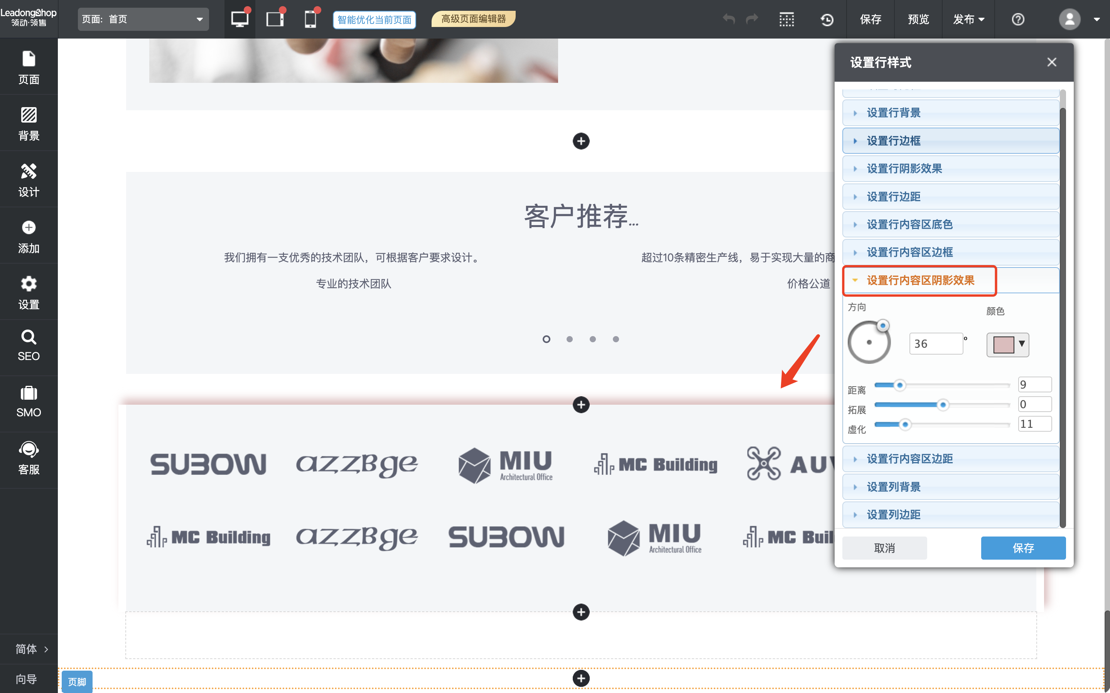This screenshot has width=1110, height=693.
Task: Select the second carousel dot
Action: coord(569,339)
